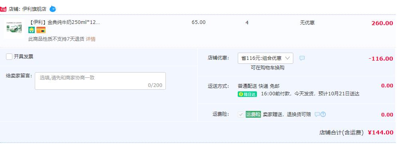This screenshot has width=400, height=144.
Task: Open Wangwang chat via the blue droplet icon
Action: (53, 9)
